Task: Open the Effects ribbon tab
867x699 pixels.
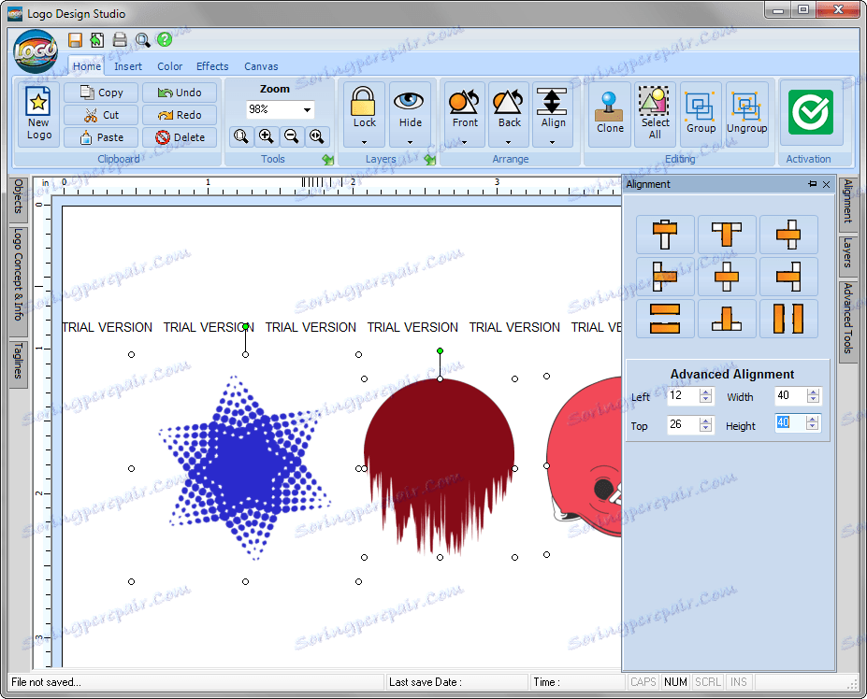Action: (x=212, y=66)
